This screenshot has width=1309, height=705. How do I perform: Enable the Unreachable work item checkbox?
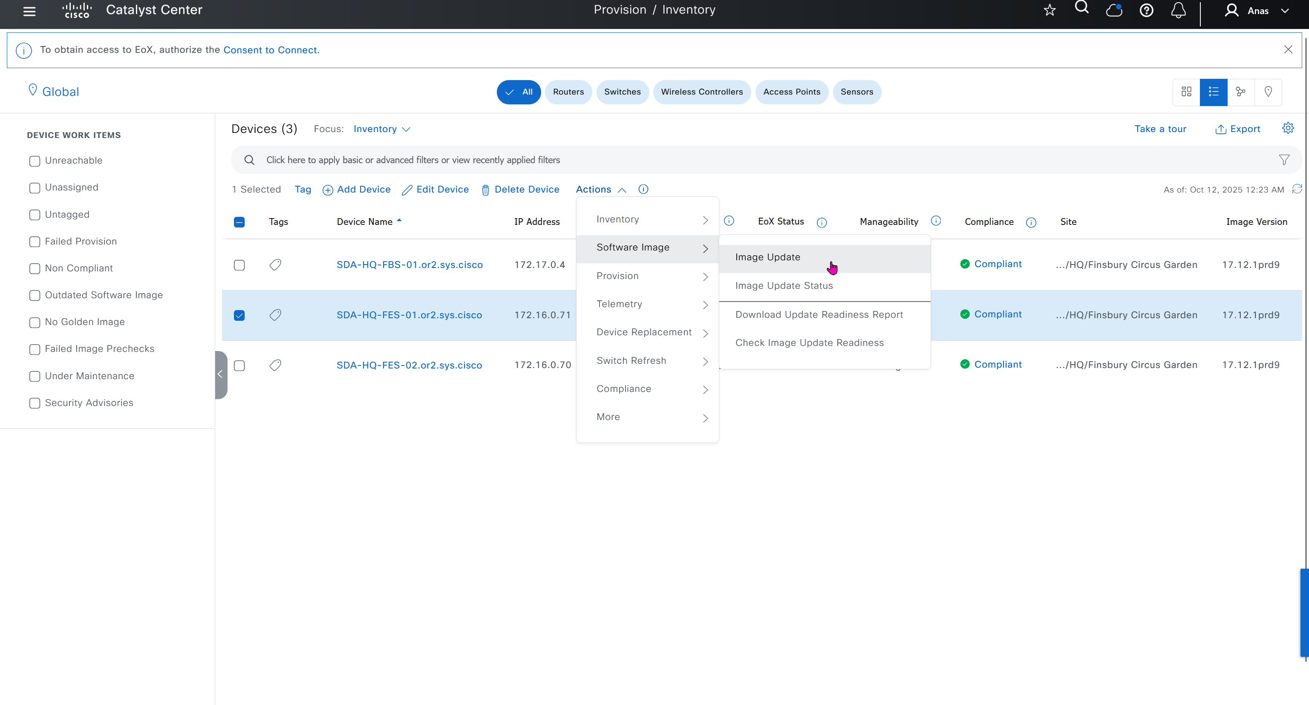pos(35,161)
